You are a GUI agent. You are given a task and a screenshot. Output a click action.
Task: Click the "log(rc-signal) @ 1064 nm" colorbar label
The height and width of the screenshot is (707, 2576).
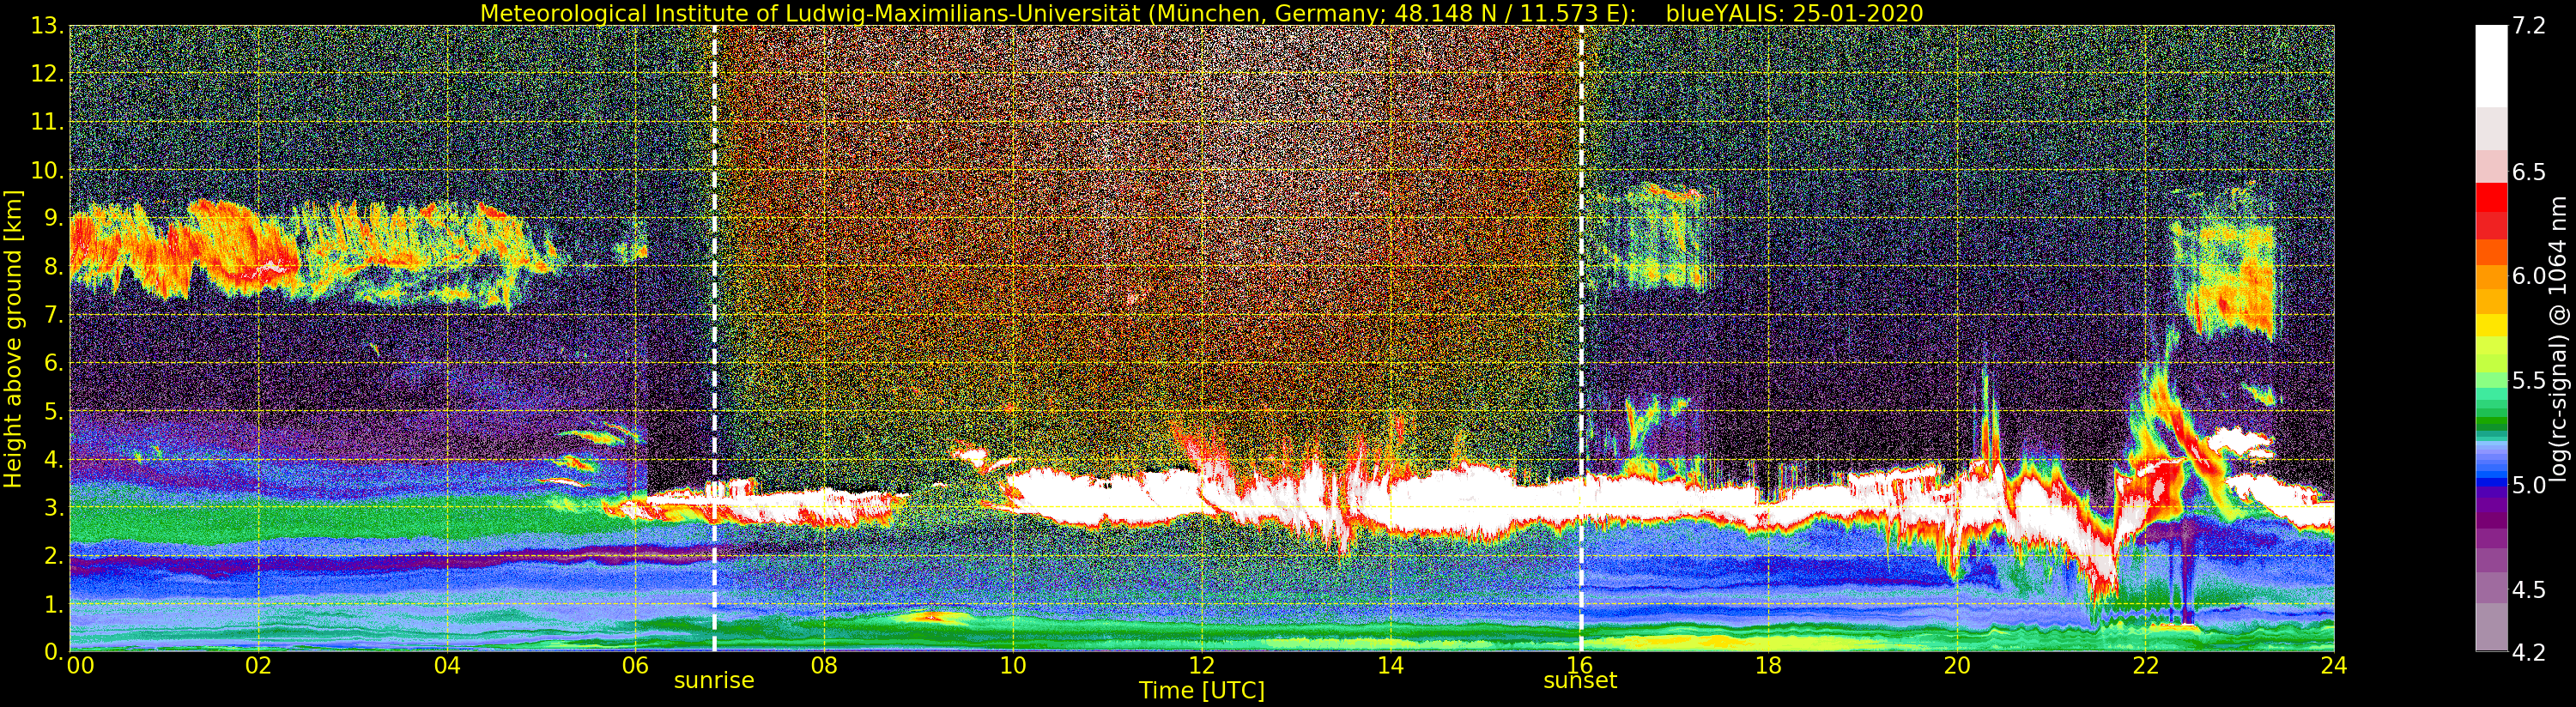(2559, 338)
